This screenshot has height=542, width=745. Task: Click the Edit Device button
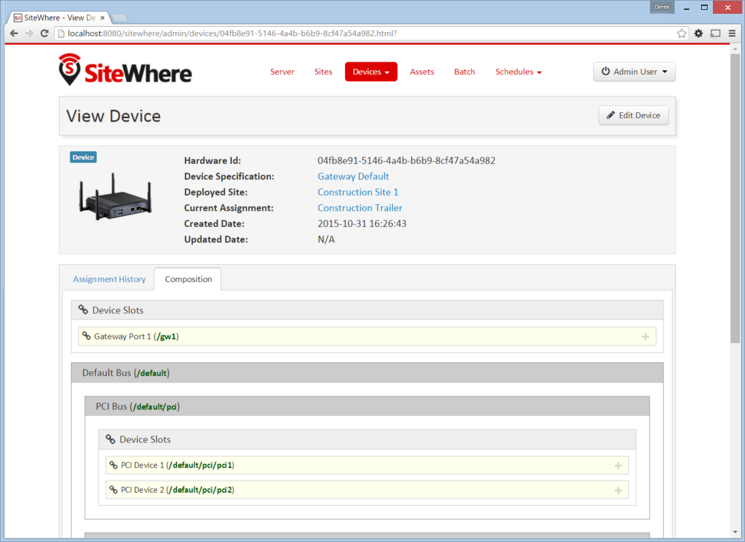tap(634, 115)
